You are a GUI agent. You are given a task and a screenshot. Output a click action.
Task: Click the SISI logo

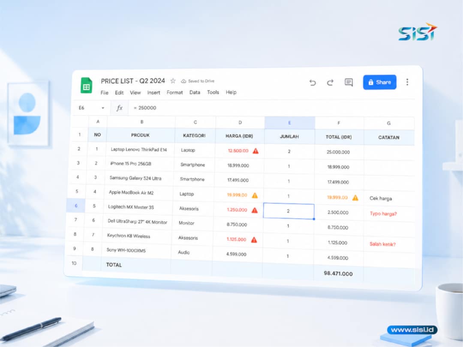418,32
